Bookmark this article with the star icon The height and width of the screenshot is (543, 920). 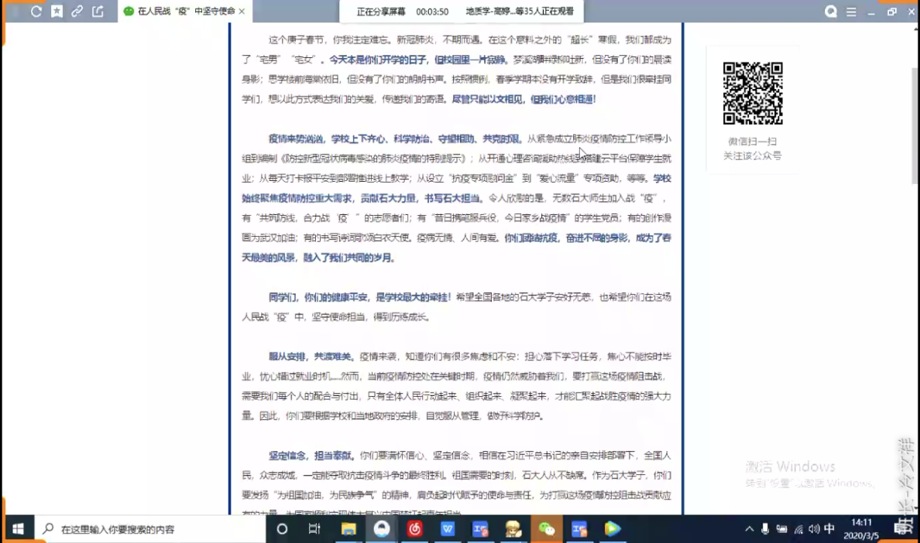pos(57,12)
